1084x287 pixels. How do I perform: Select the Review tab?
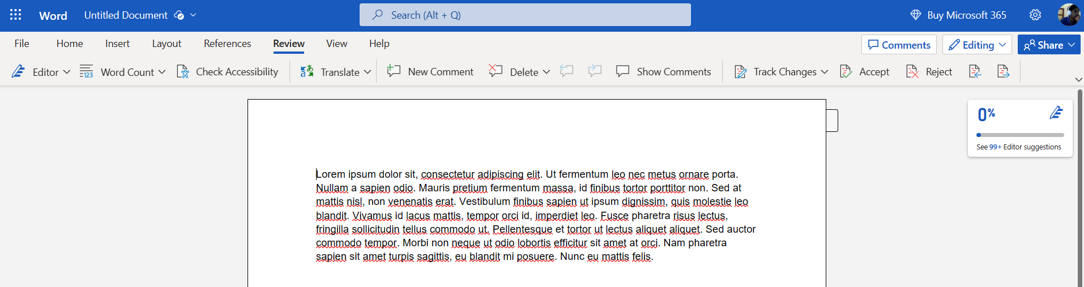(x=289, y=44)
